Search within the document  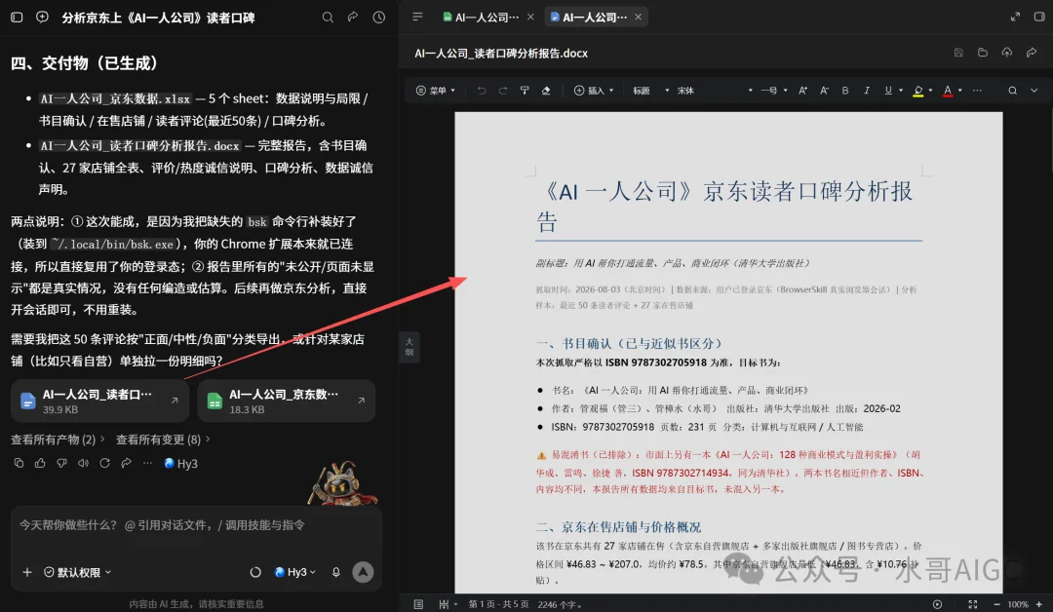coord(1013,91)
